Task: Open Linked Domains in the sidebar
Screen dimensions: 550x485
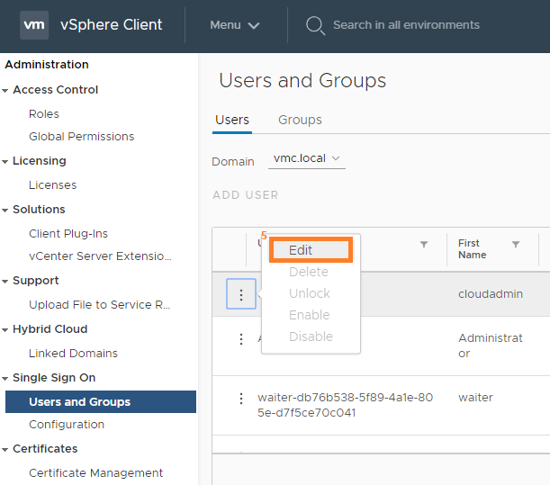Action: tap(73, 353)
